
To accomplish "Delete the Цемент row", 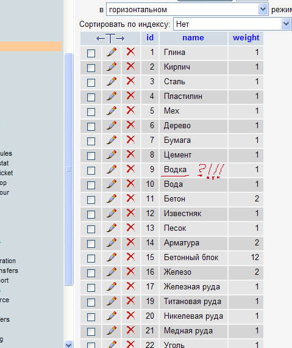I will (x=130, y=154).
